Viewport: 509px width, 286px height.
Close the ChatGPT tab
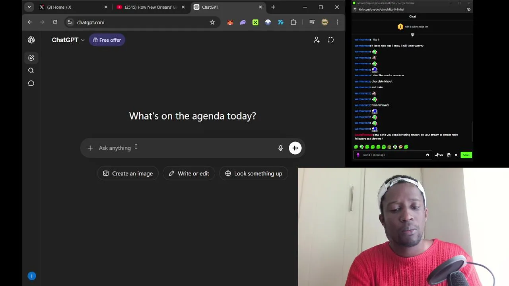point(260,7)
